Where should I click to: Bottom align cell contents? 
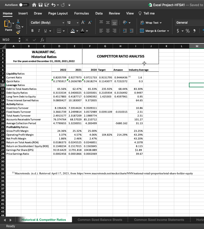tap(114, 23)
